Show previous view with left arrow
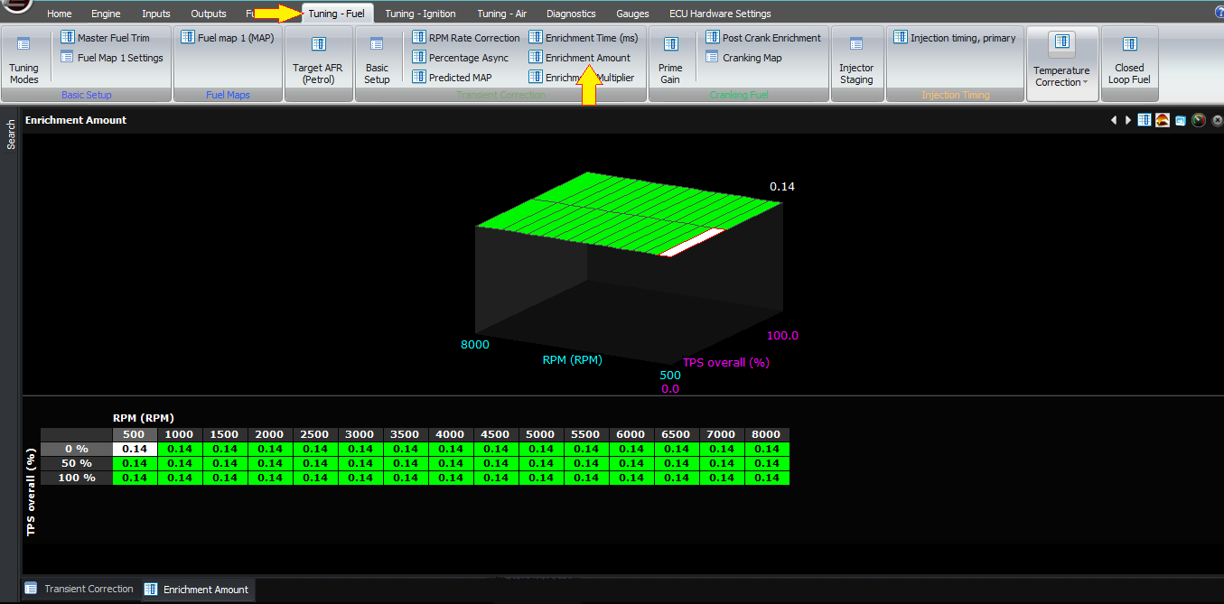Screen dimensions: 1224x604 pyautogui.click(x=1114, y=120)
